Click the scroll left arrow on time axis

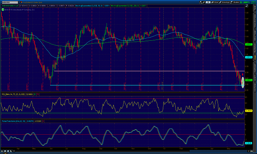click(14, 151)
